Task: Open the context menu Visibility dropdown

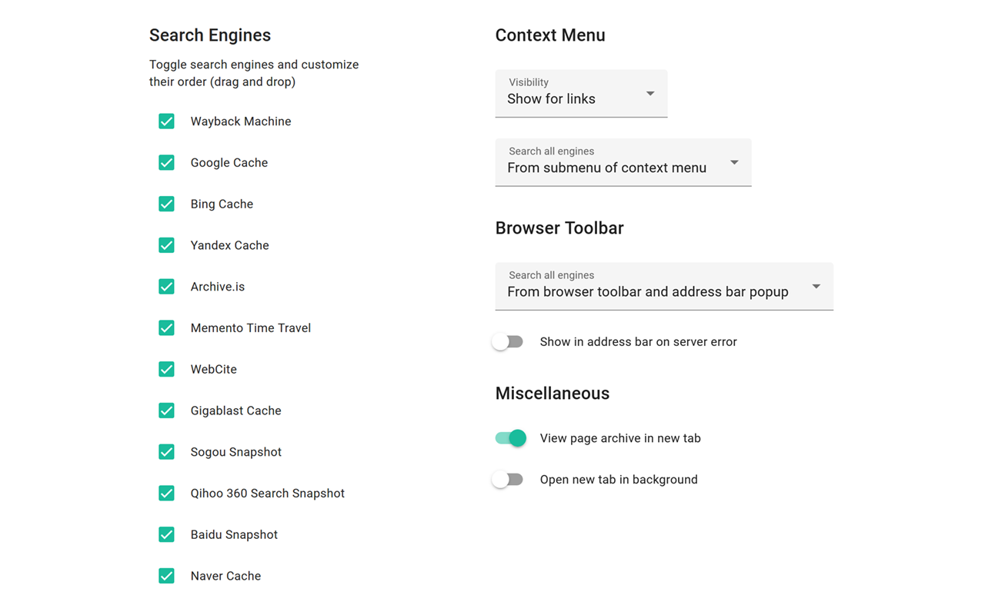Action: [581, 94]
